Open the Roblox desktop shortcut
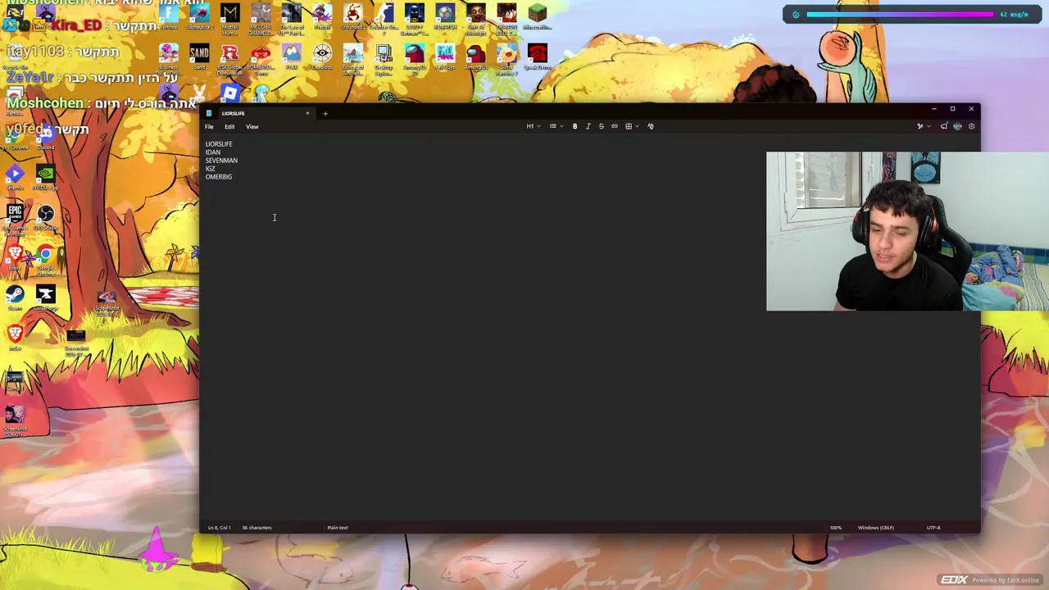 [230, 93]
